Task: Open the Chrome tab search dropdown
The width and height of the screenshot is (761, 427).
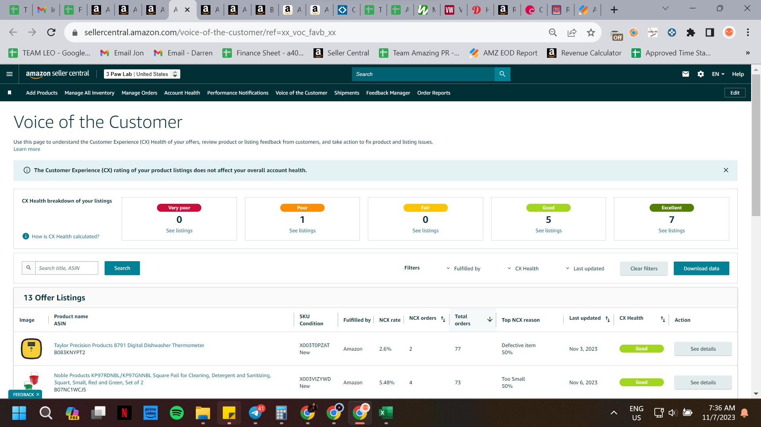Action: tap(665, 9)
